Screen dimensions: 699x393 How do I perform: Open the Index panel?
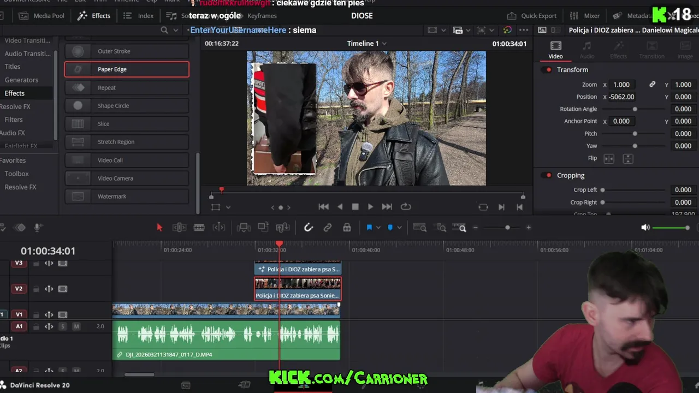click(x=139, y=16)
